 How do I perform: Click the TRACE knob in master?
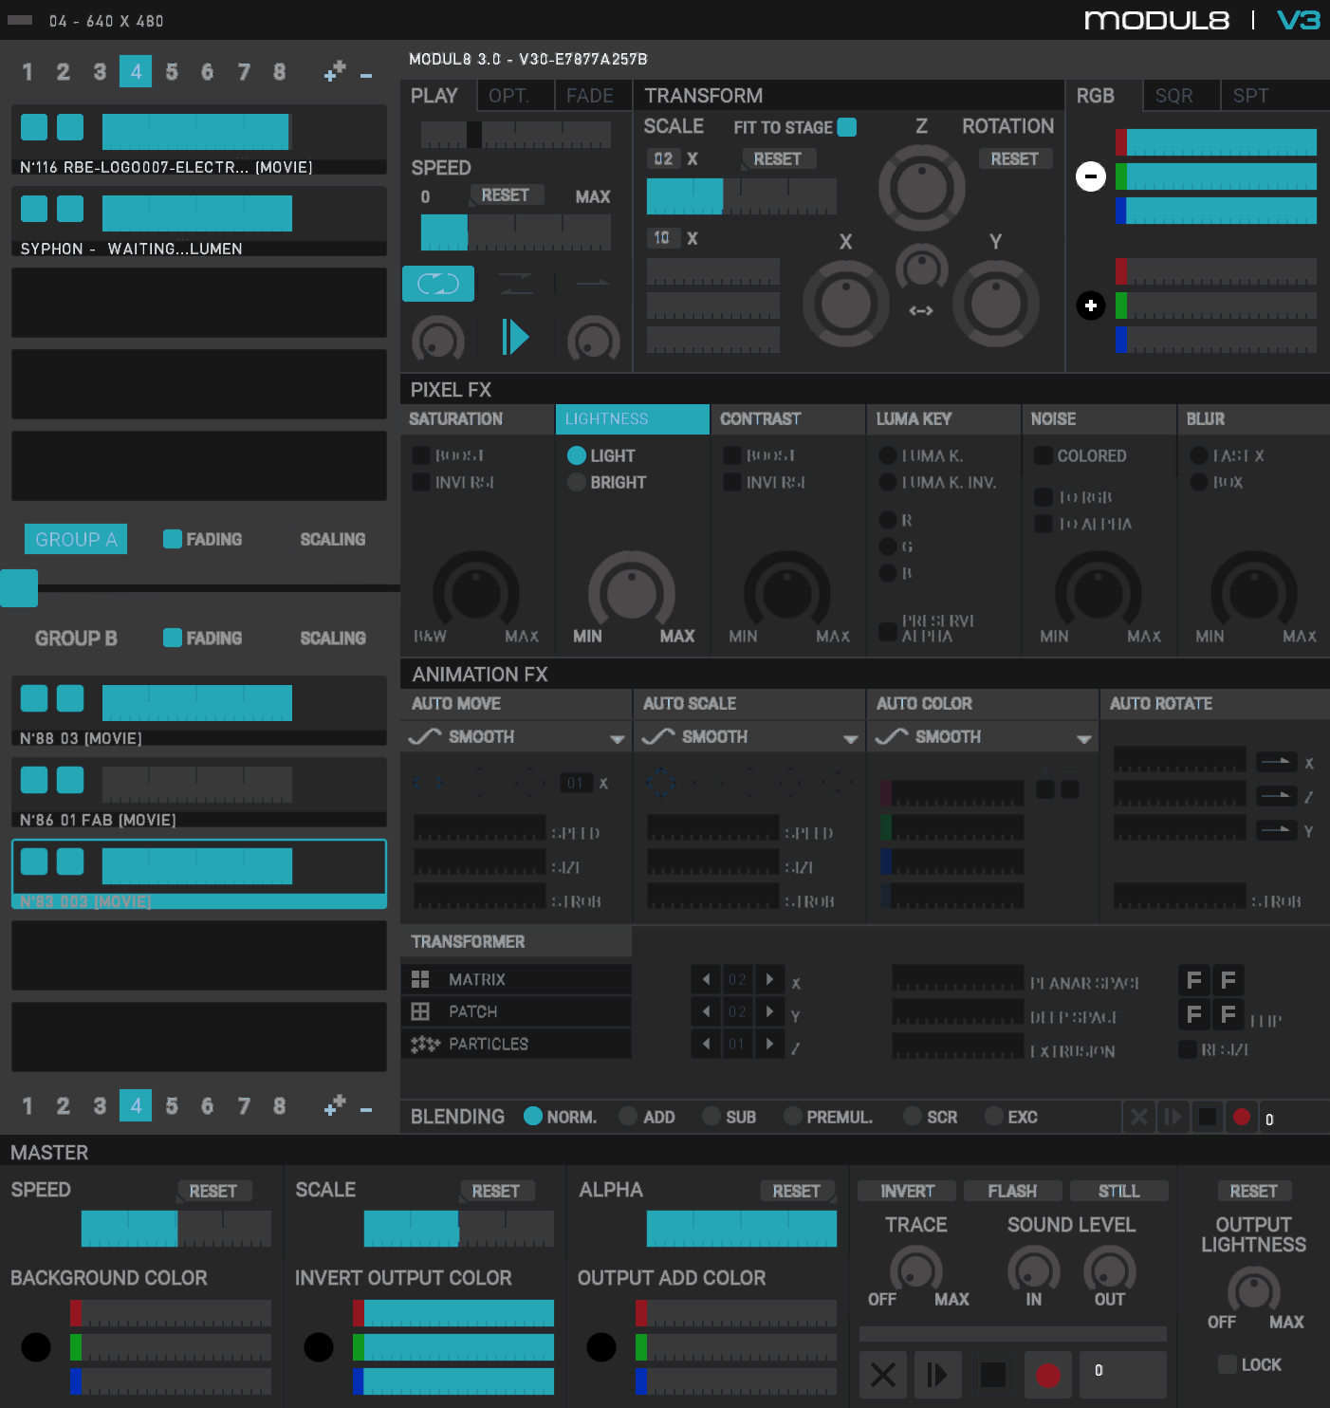[x=916, y=1269]
